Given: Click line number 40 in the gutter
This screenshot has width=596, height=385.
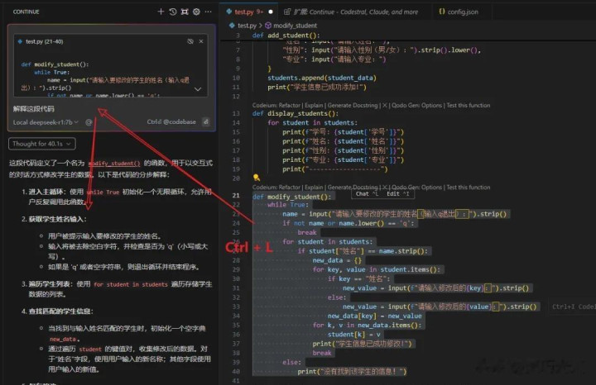Looking at the screenshot, I should [236, 372].
